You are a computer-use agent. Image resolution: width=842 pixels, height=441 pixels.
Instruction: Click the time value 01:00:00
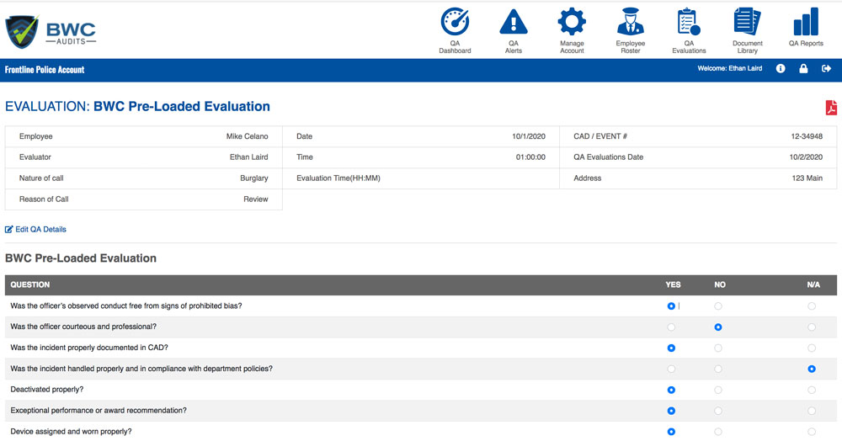pos(530,157)
